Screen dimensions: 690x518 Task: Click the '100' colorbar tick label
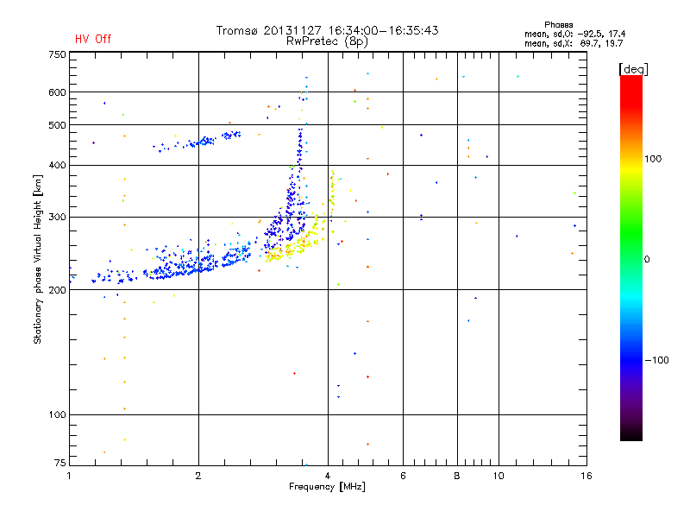pos(653,159)
